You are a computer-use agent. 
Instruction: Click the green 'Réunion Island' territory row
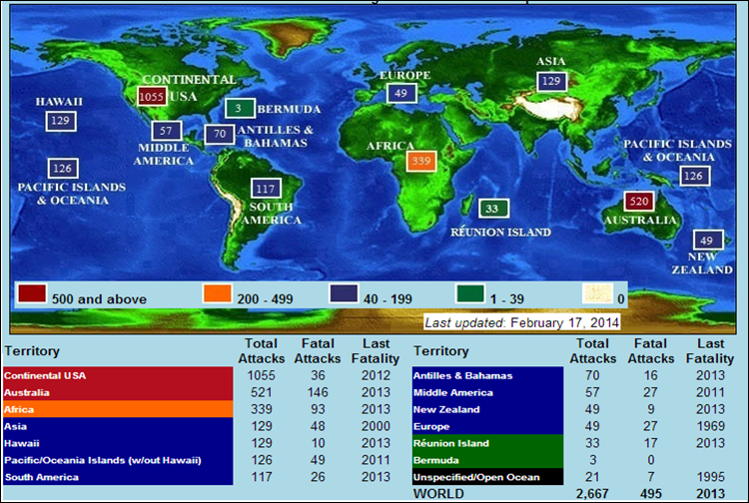click(487, 443)
